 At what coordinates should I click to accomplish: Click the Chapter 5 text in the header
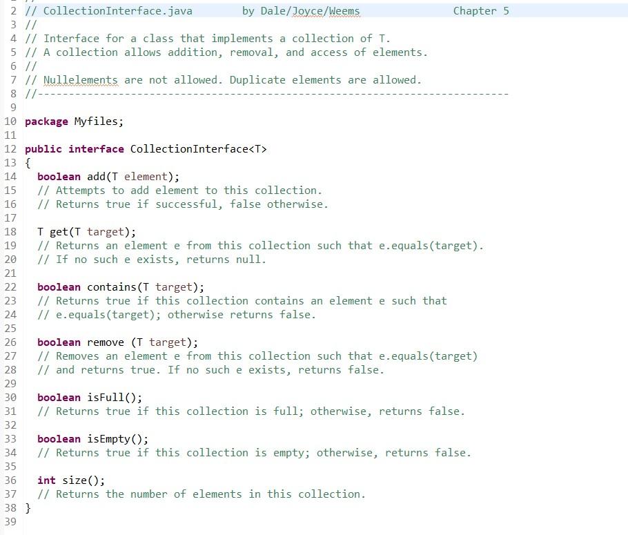(480, 10)
